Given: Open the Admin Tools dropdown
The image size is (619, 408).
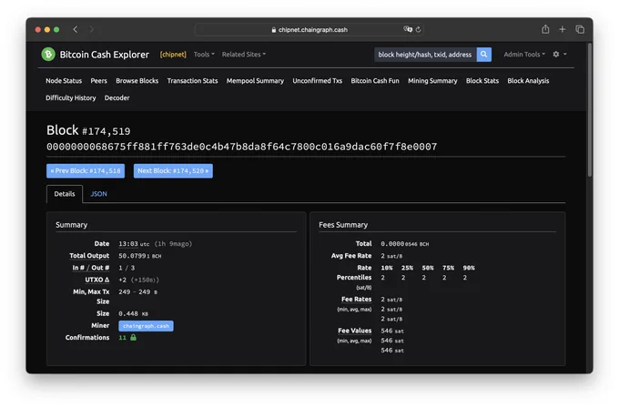Looking at the screenshot, I should 524,55.
